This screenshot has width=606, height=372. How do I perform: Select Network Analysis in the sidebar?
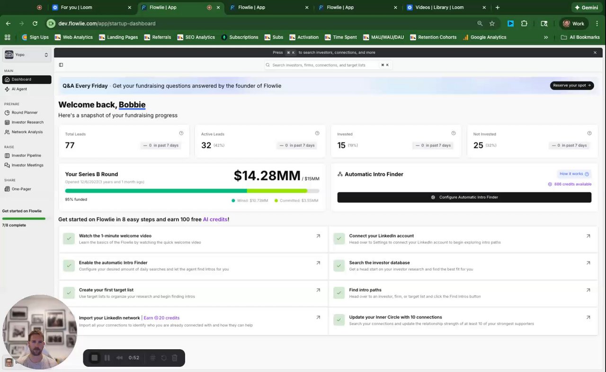(27, 132)
